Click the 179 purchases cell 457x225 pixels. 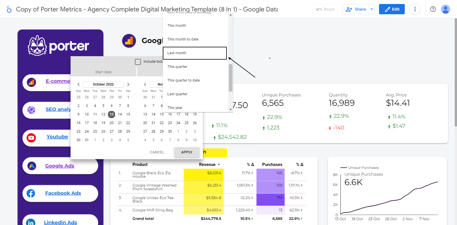(x=270, y=199)
